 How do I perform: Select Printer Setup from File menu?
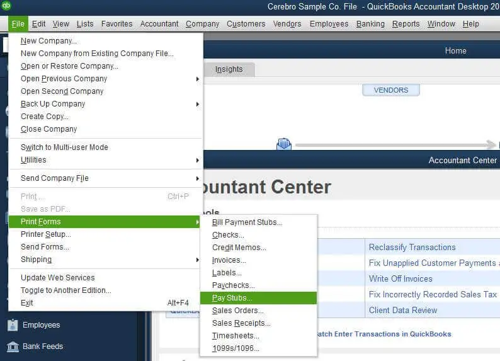46,234
